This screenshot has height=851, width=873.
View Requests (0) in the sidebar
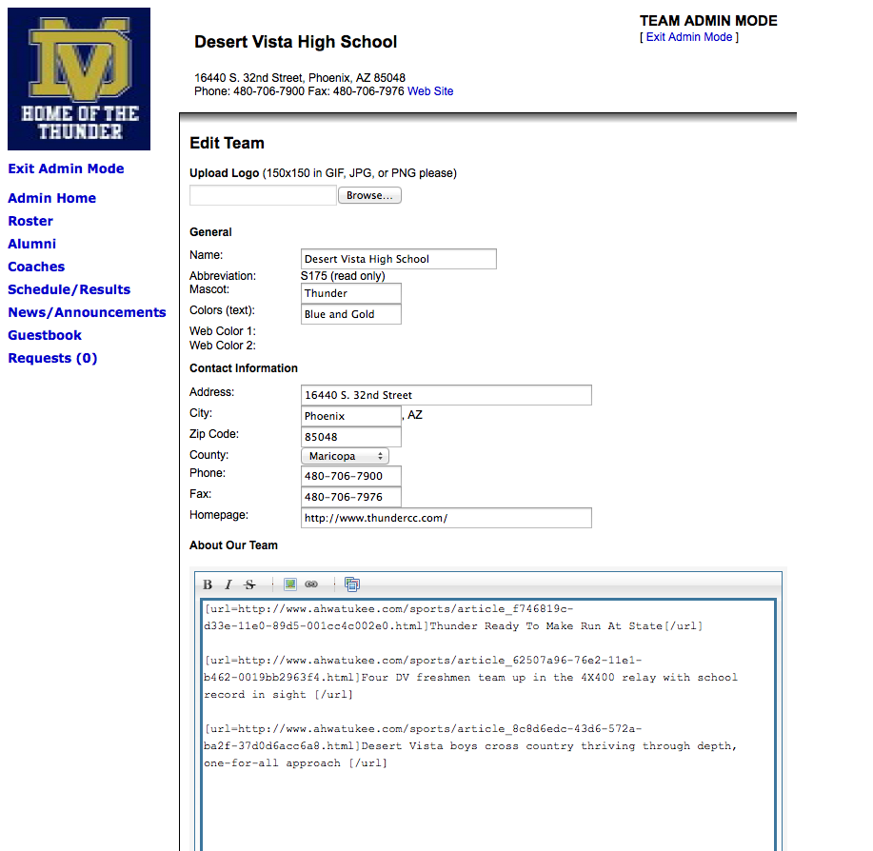tap(52, 358)
